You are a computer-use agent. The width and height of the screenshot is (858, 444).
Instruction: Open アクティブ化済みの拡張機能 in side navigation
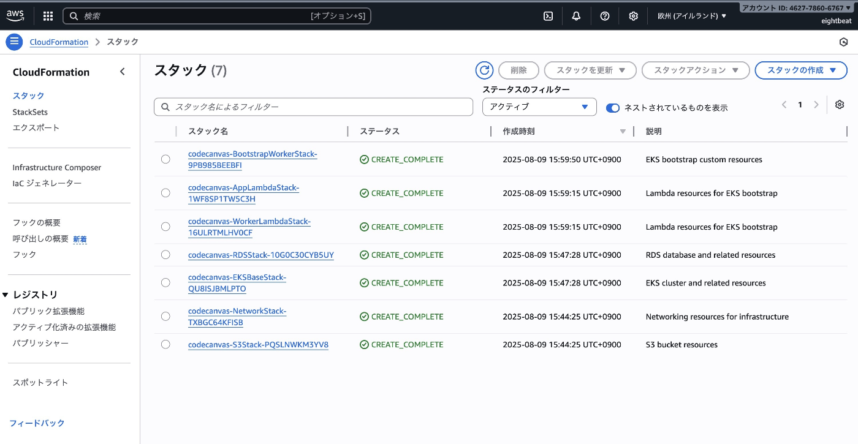click(x=64, y=327)
